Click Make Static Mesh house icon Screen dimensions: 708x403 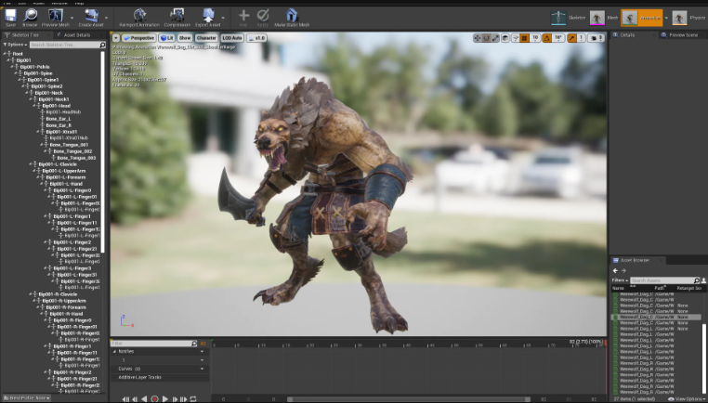[x=292, y=16]
